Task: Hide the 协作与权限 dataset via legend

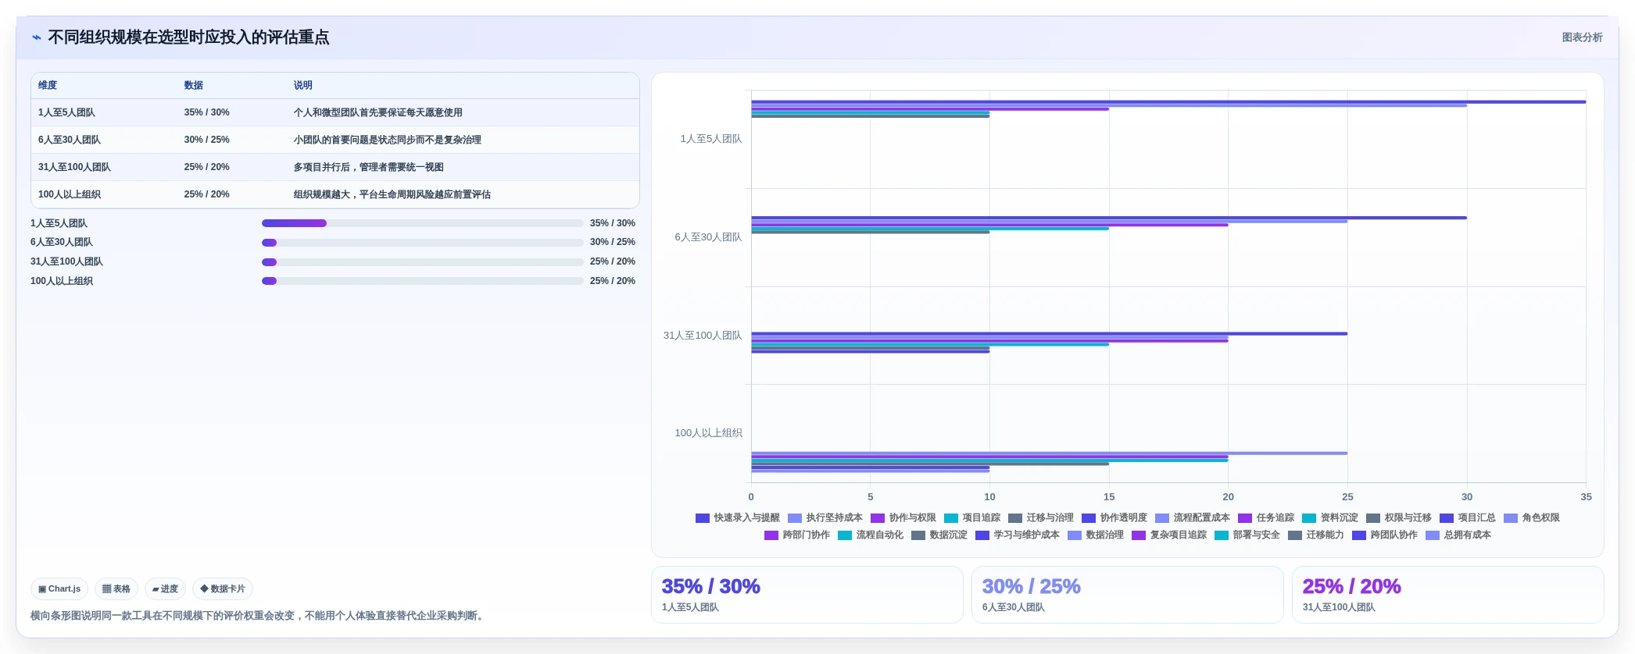Action: coord(903,518)
